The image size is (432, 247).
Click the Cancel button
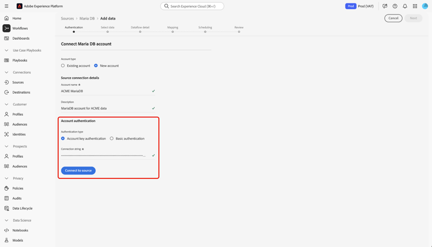coord(393,18)
